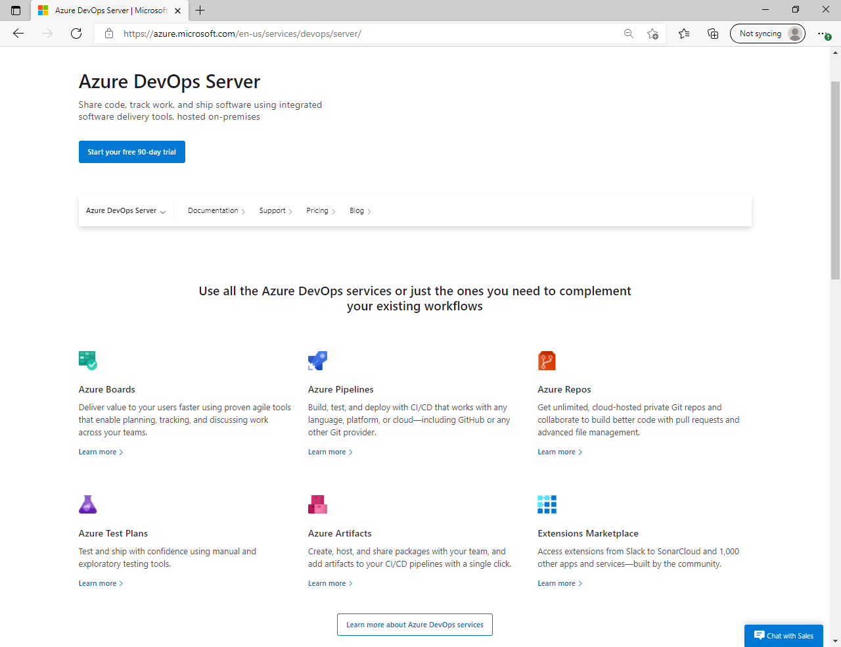Open browser Collections icon
This screenshot has height=647, width=841.
713,34
